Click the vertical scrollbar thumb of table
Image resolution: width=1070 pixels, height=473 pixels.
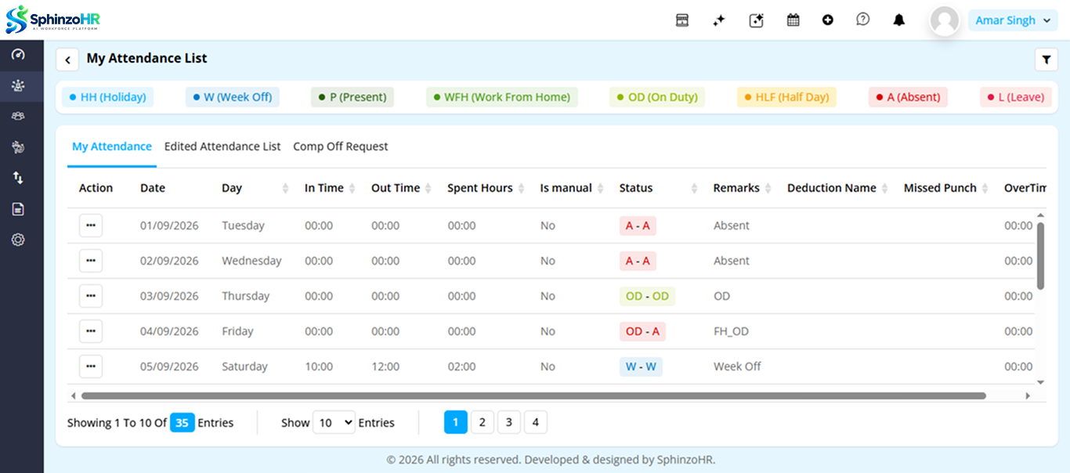(1040, 256)
